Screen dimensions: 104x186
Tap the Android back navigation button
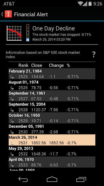(x=23, y=180)
